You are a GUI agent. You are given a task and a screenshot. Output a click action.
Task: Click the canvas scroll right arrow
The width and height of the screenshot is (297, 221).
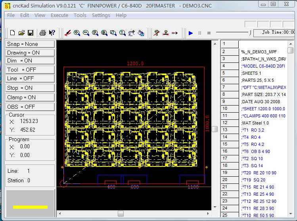point(208,213)
